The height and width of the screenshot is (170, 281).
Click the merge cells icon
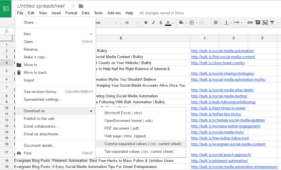click(x=202, y=23)
